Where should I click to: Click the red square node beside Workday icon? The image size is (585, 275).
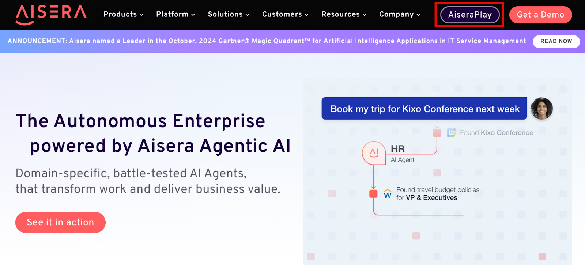coord(373,193)
